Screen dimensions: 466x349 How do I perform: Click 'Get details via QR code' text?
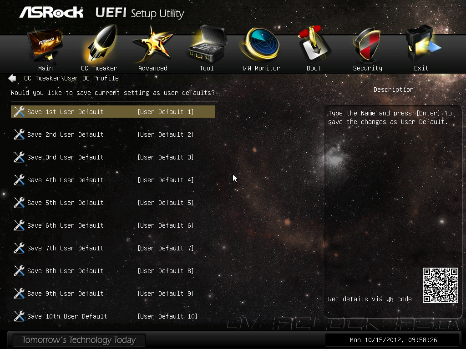[x=370, y=299]
